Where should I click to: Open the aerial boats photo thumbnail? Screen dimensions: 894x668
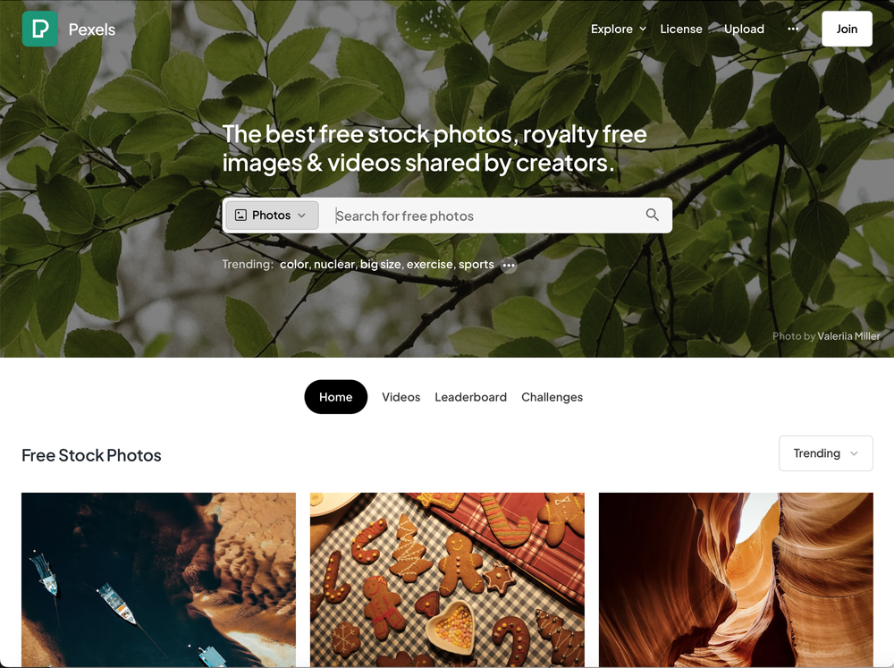pyautogui.click(x=158, y=579)
